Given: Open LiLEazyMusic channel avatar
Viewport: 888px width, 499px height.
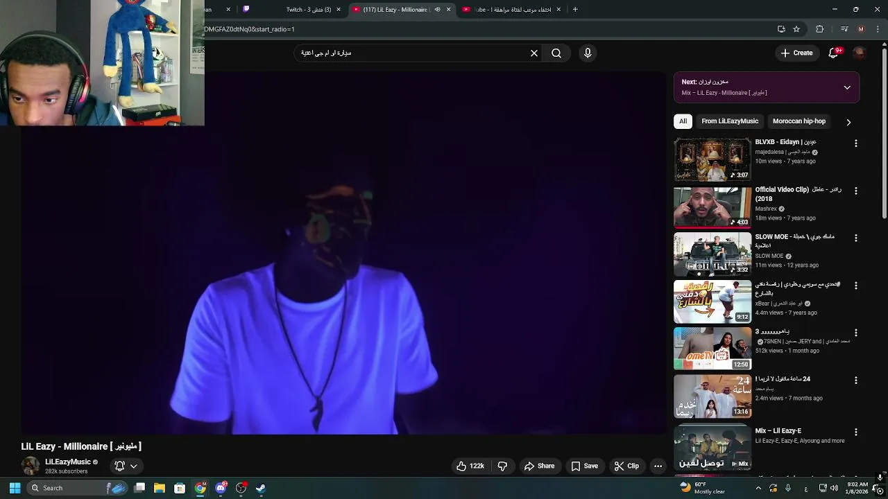Looking at the screenshot, I should point(31,466).
